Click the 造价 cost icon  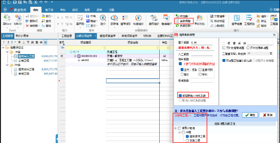pos(103,20)
